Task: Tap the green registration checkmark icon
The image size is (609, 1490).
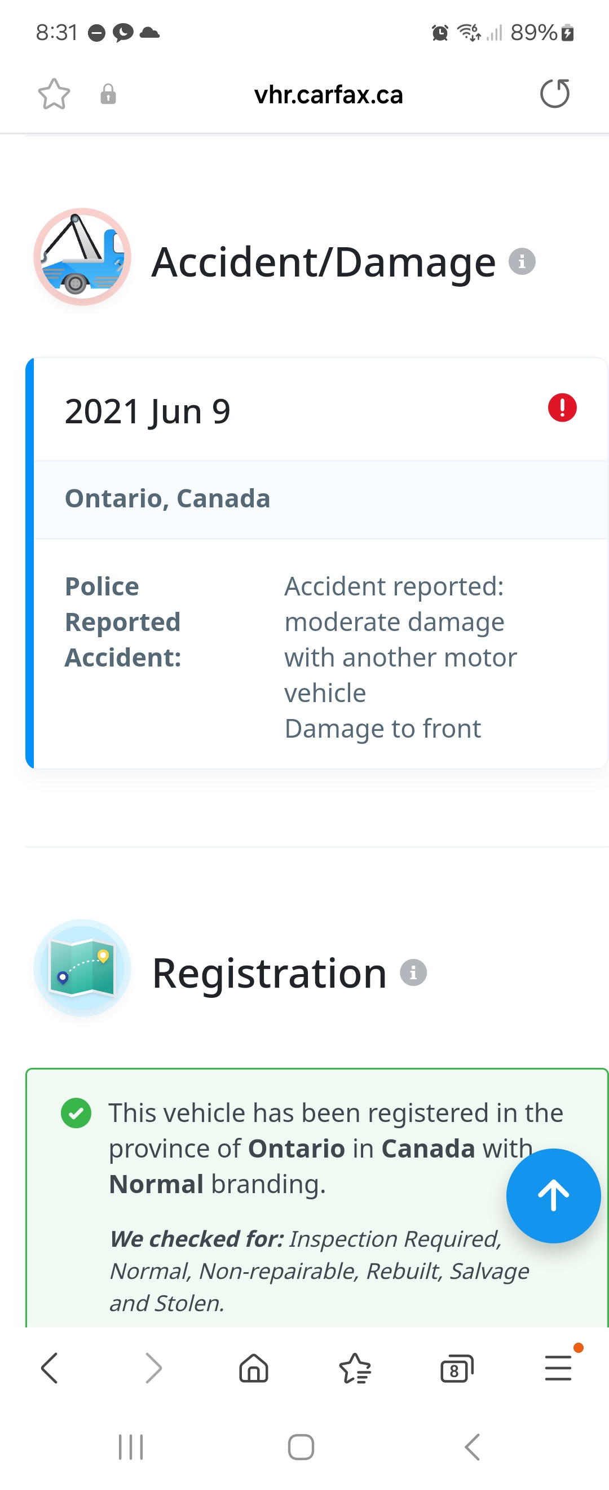Action: 76,1113
